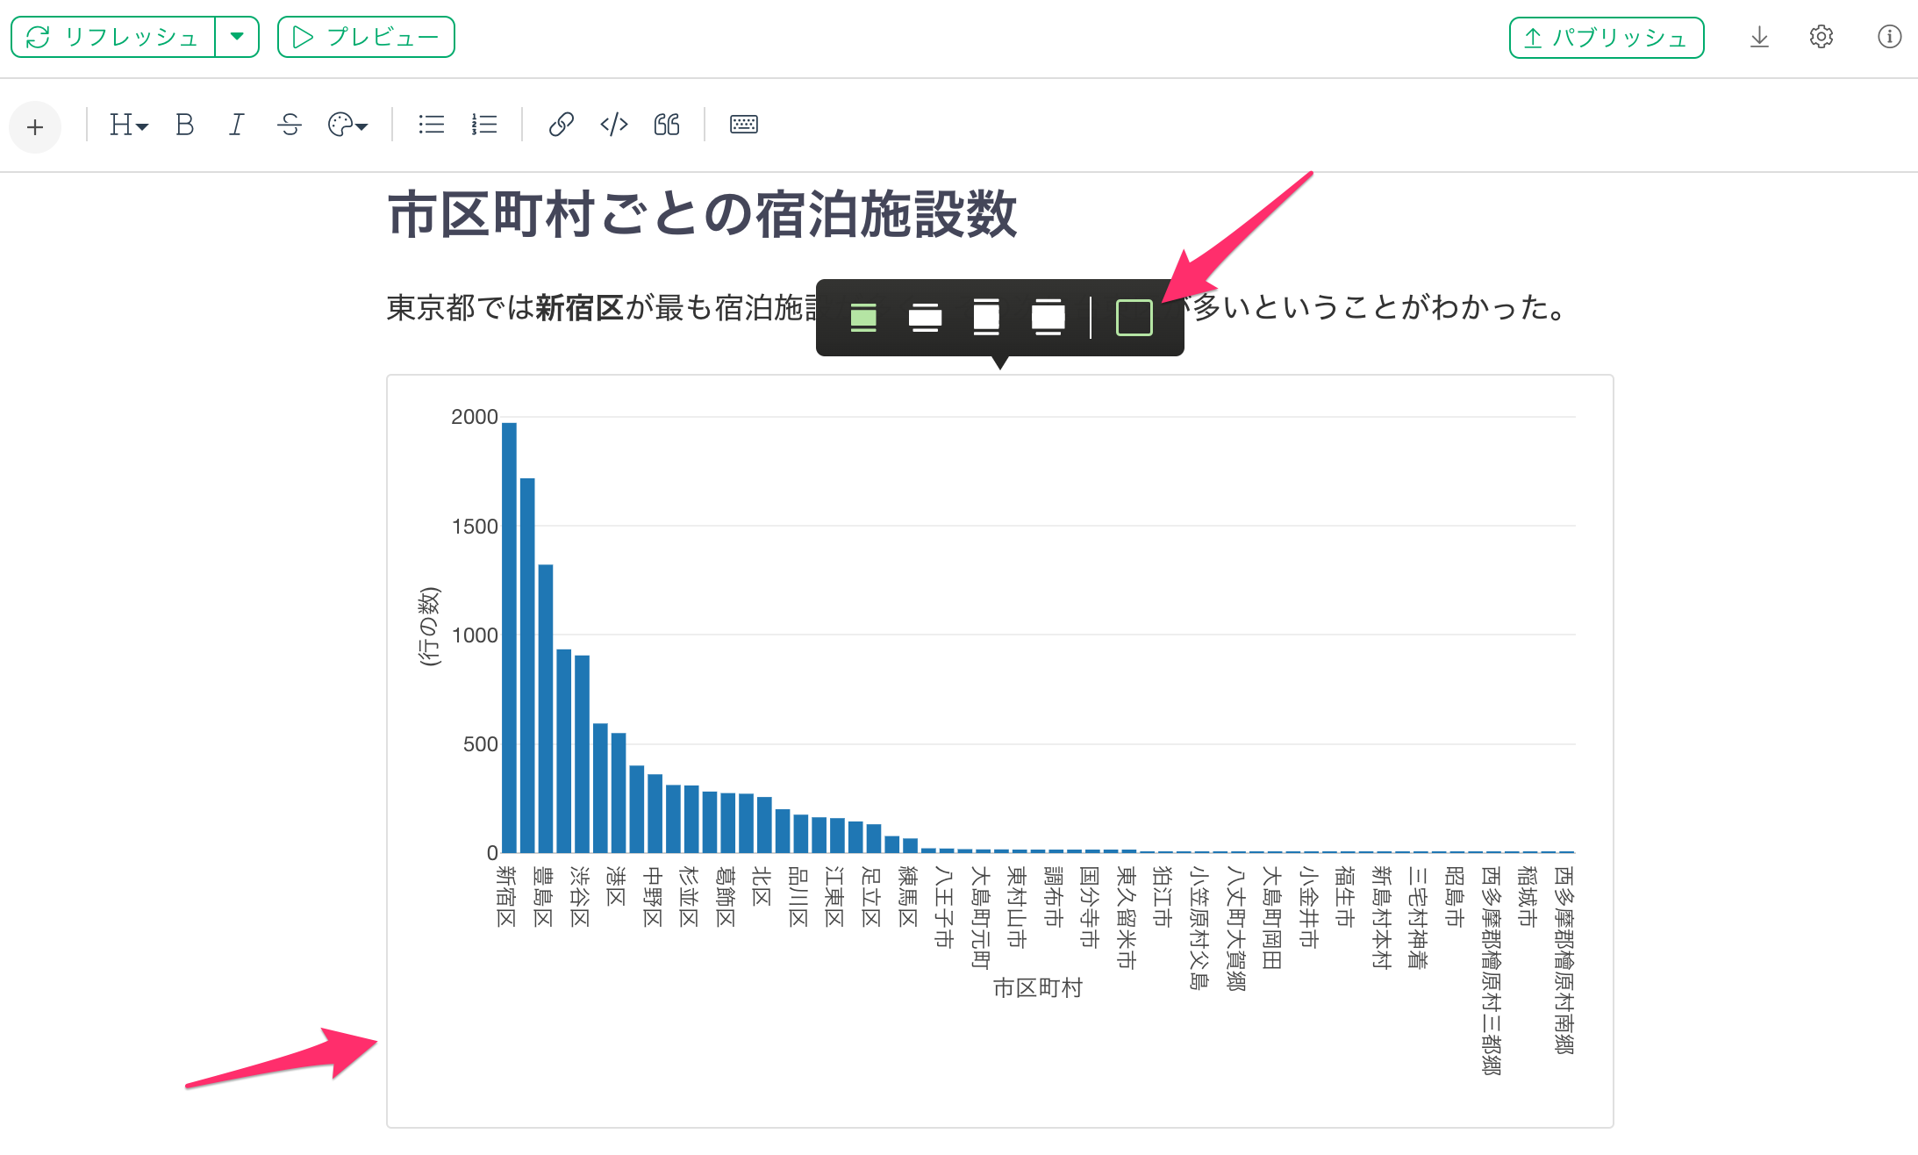Image resolution: width=1918 pixels, height=1155 pixels.
Task: Open the H heading style dropdown
Action: pyautogui.click(x=128, y=125)
